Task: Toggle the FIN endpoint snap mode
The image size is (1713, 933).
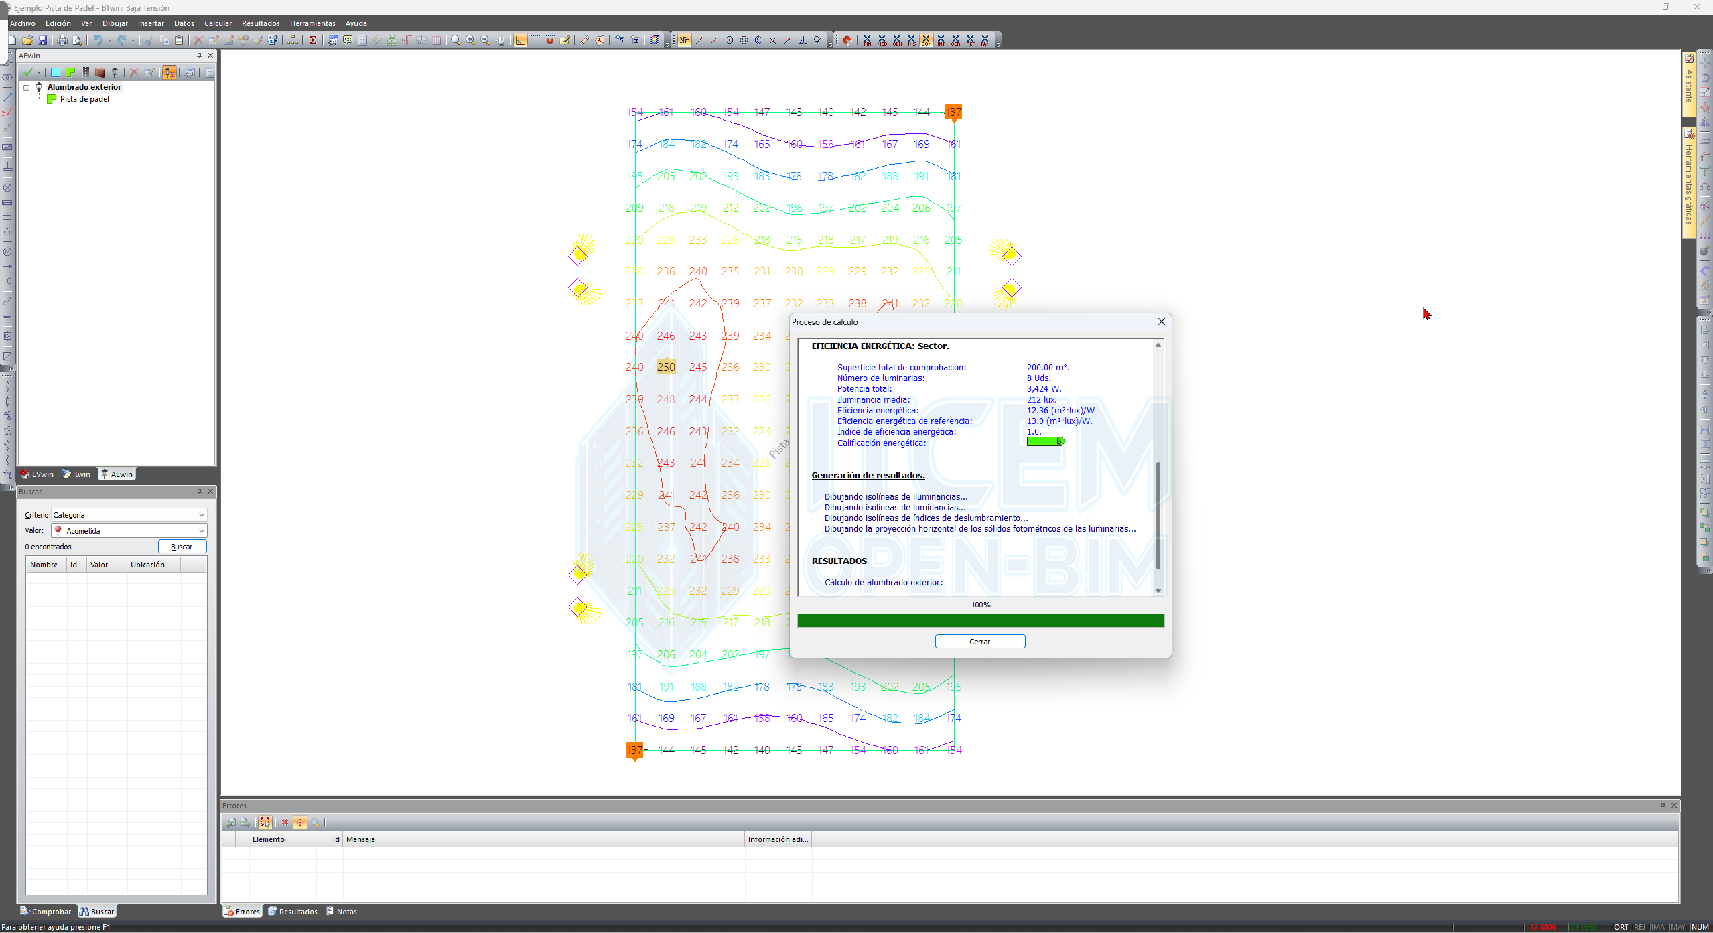Action: point(867,41)
